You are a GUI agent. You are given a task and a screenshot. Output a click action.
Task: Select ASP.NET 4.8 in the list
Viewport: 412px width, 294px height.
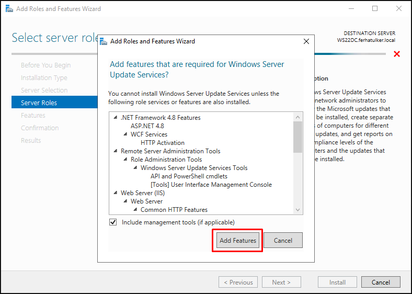point(147,126)
